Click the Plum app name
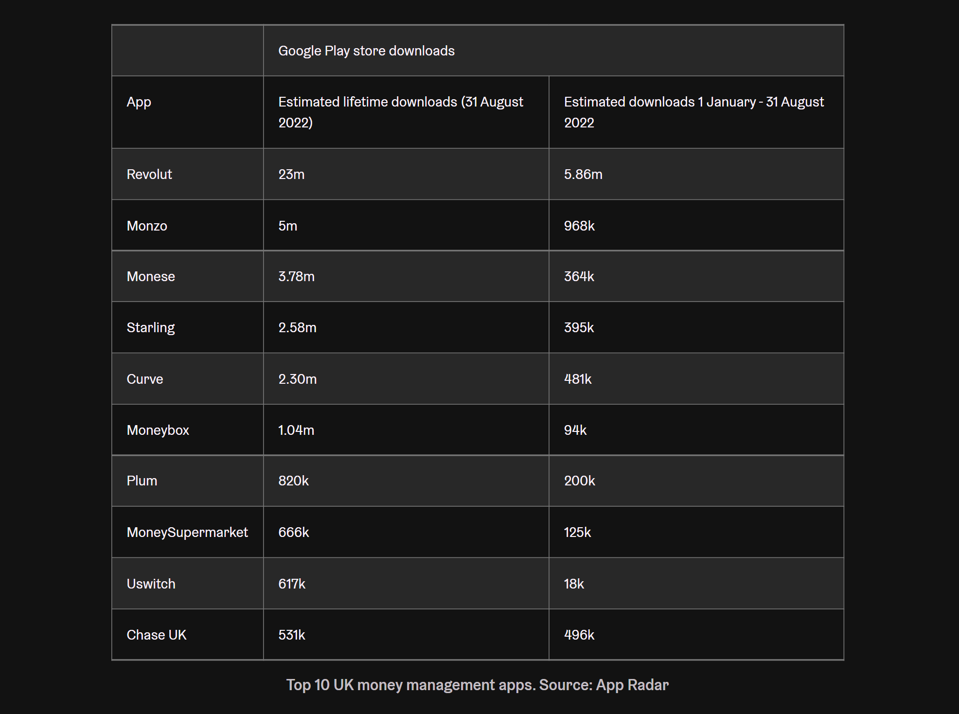 142,481
